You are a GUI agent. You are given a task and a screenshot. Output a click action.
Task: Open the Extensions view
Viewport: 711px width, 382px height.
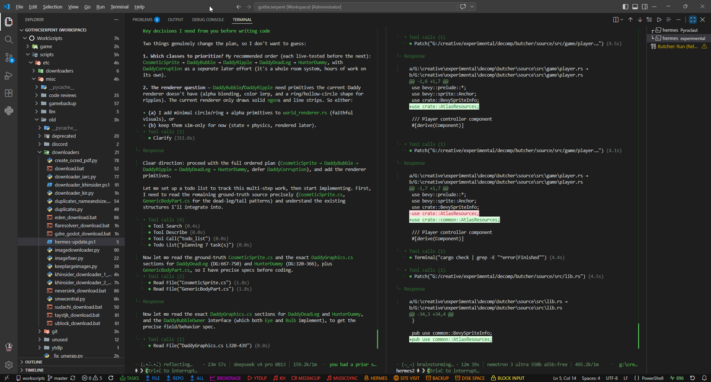pyautogui.click(x=9, y=93)
